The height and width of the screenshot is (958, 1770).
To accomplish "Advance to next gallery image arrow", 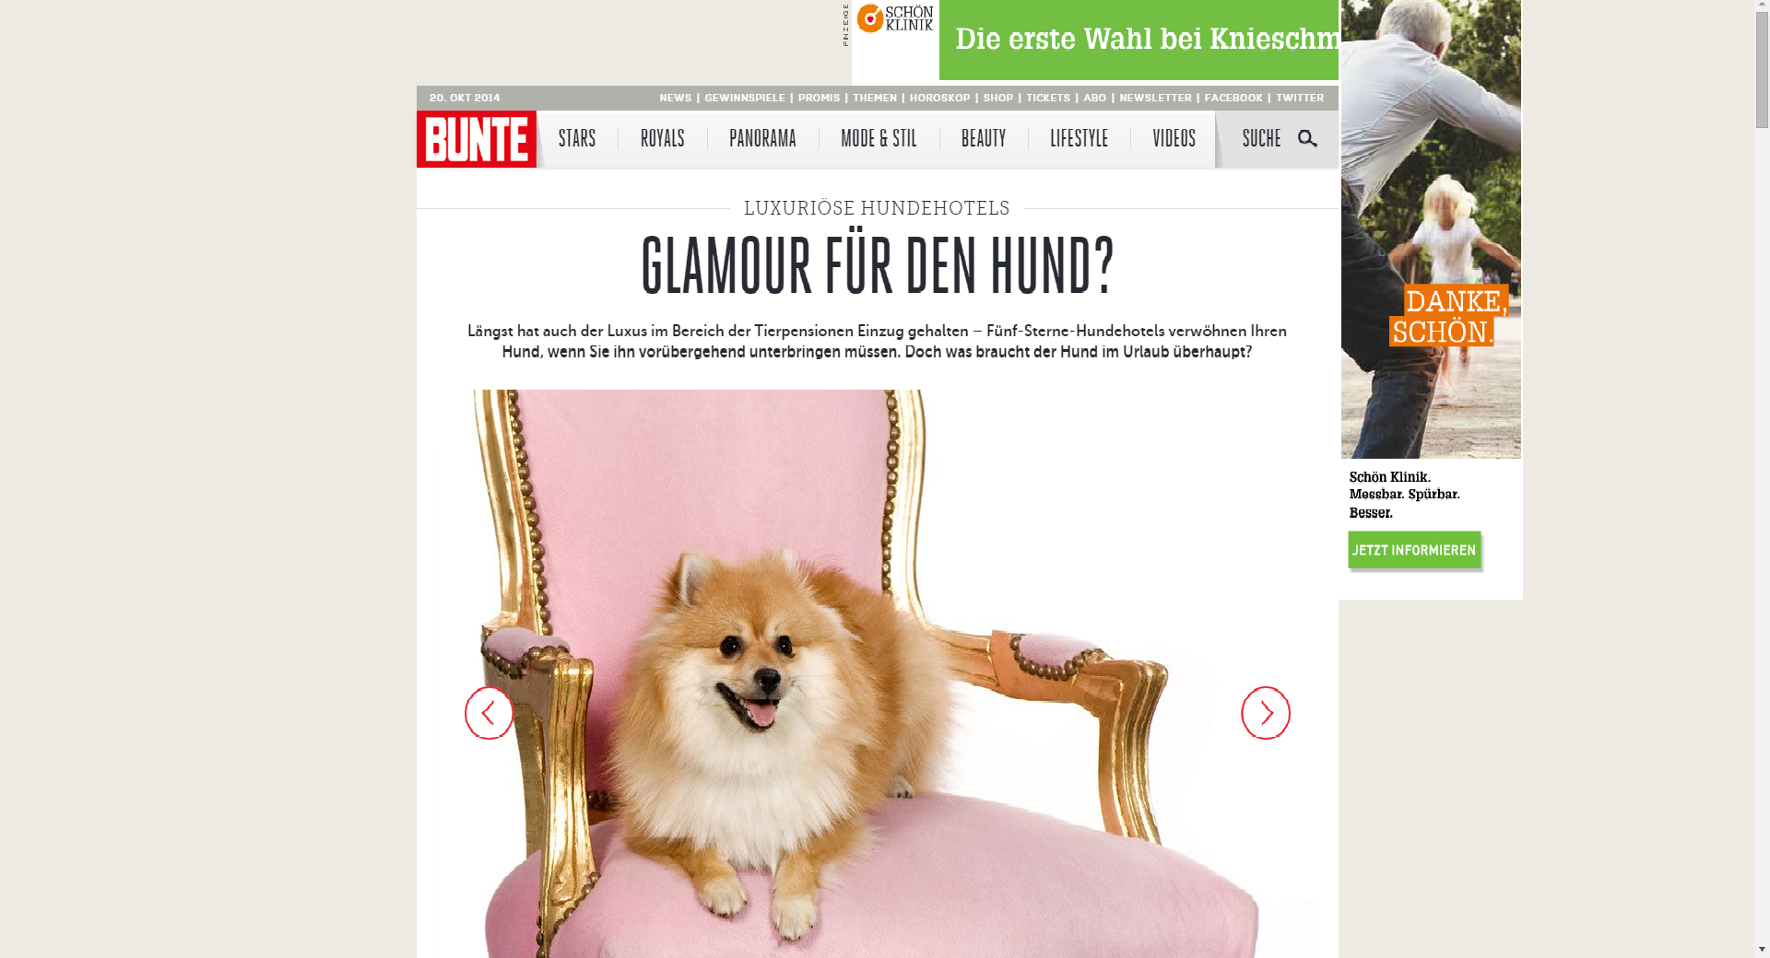I will [x=1266, y=713].
